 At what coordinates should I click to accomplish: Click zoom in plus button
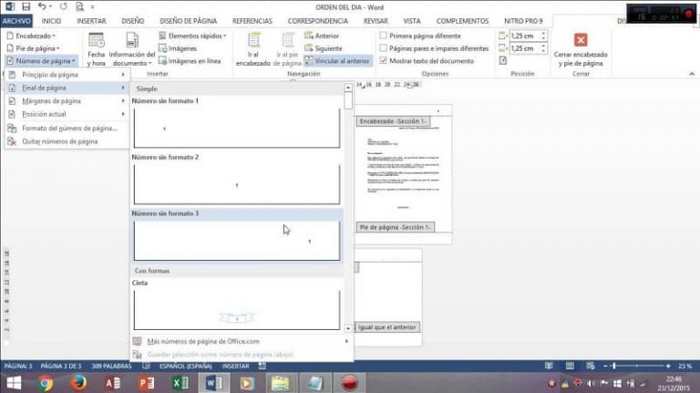click(x=668, y=367)
